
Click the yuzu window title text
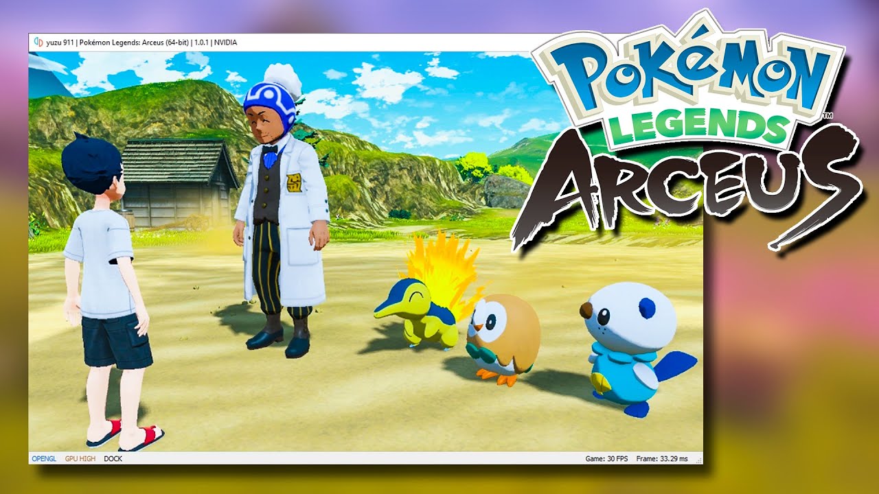tap(141, 43)
